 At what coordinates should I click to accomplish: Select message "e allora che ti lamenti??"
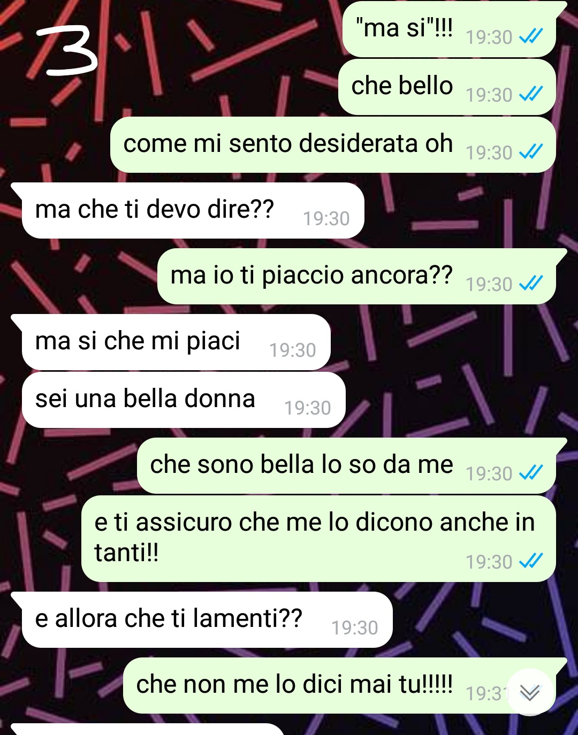pyautogui.click(x=207, y=619)
